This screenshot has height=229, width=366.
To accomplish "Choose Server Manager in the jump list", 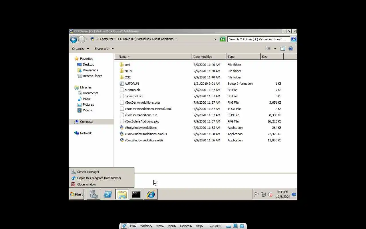I will 102,172.
